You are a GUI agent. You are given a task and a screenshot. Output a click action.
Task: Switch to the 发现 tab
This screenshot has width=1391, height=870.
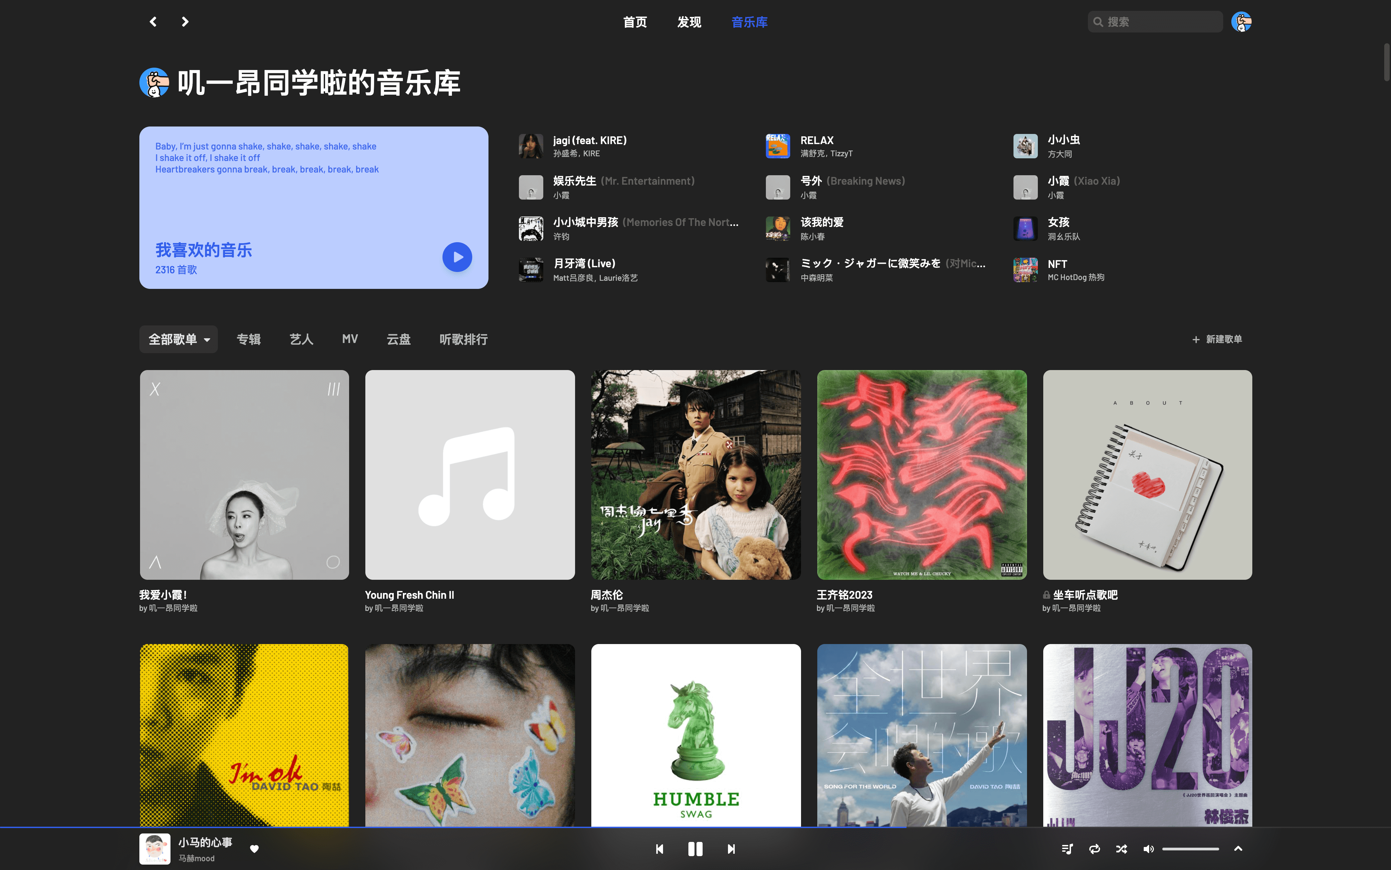pos(689,22)
